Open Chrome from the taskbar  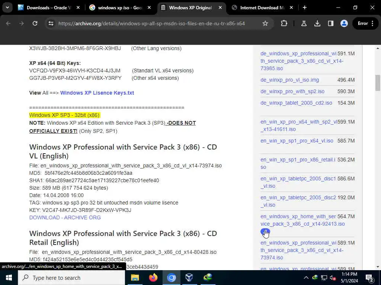point(171,278)
